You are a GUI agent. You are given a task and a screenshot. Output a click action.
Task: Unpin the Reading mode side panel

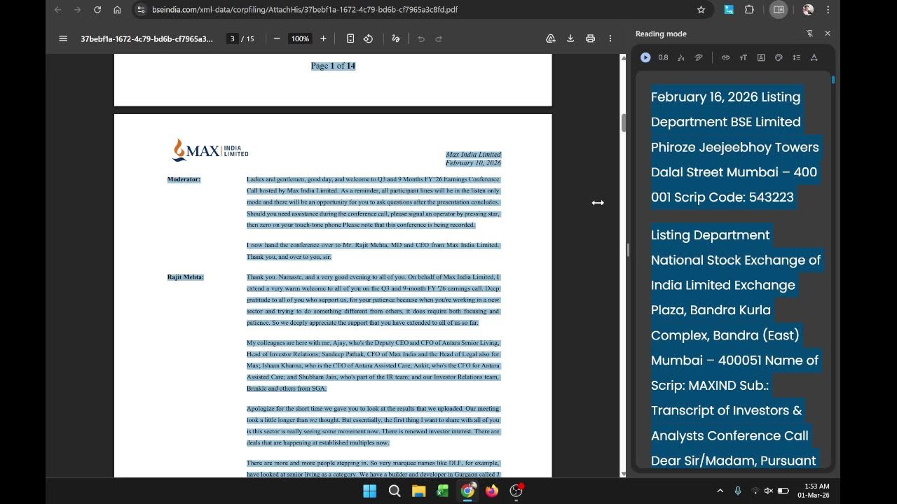click(x=809, y=34)
